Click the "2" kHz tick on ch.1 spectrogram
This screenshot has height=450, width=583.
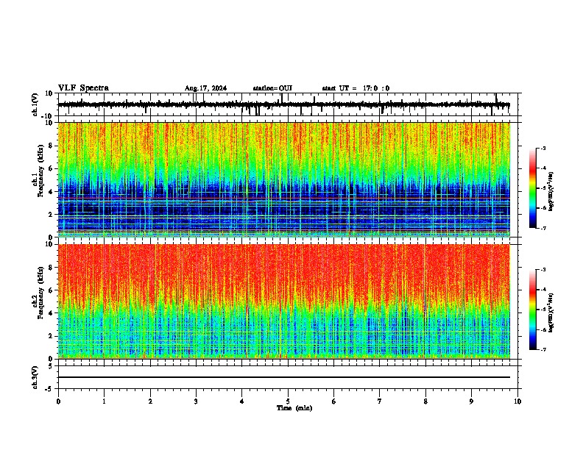tap(52, 215)
